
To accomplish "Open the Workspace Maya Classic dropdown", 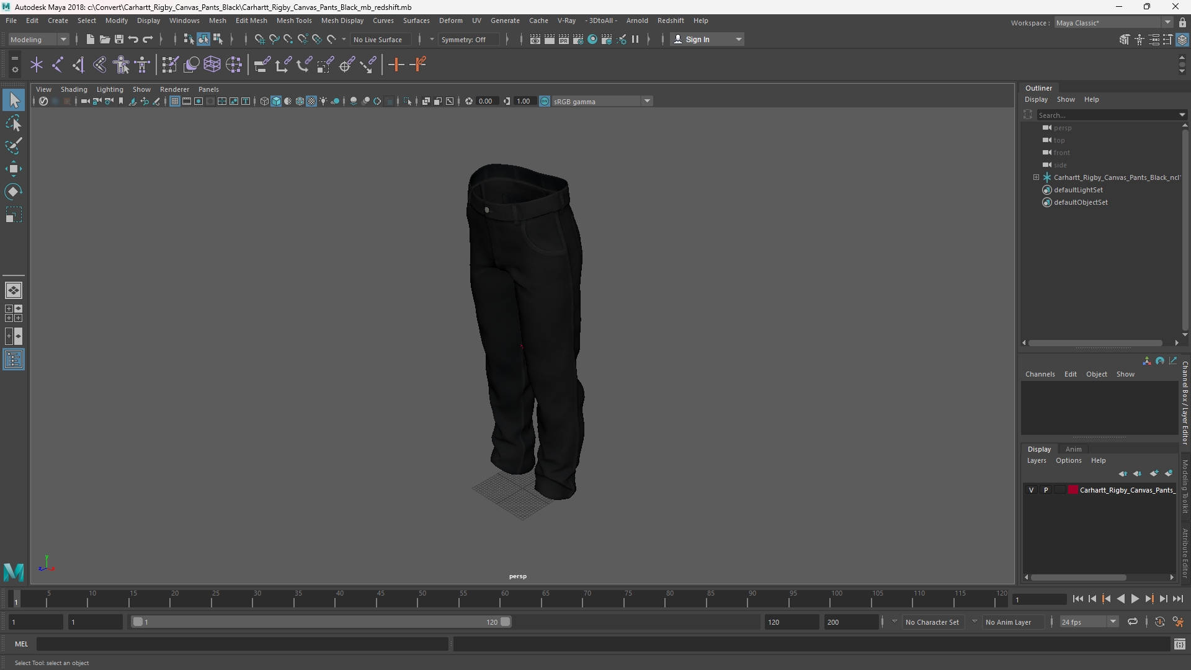I will tap(1113, 22).
